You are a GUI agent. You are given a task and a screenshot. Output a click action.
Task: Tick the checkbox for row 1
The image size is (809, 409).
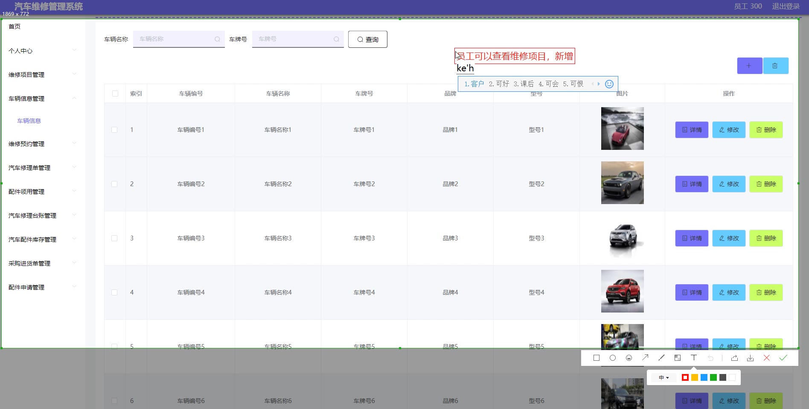click(114, 130)
